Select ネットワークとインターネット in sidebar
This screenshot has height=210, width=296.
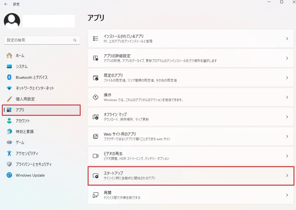[x=35, y=88]
